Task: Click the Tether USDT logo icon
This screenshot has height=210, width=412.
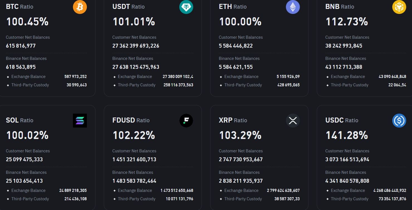Action: pyautogui.click(x=186, y=7)
